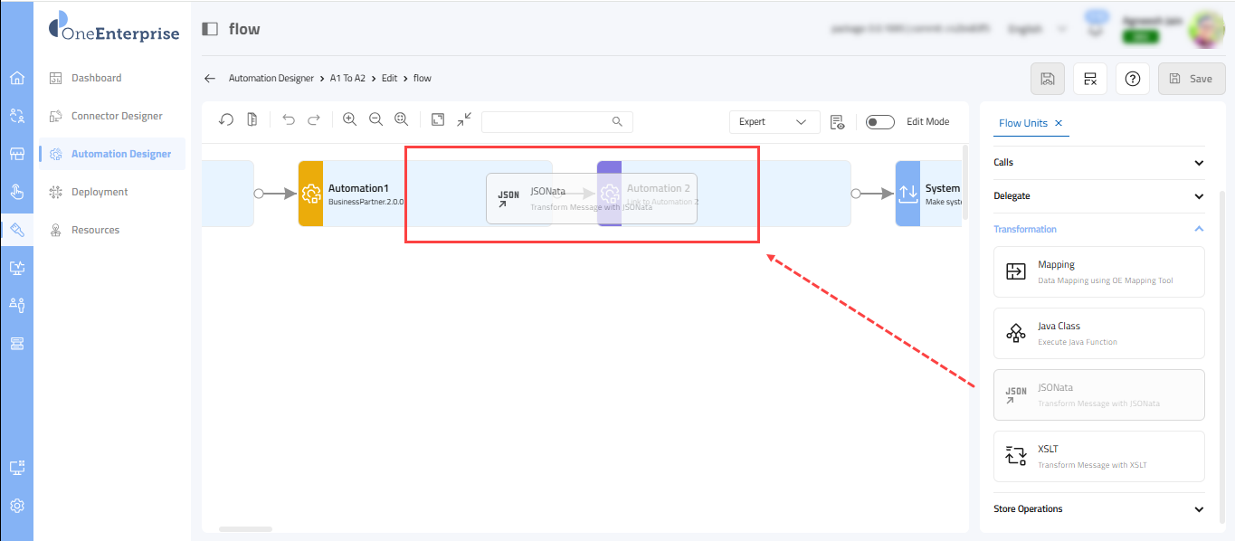Click the search field in canvas toolbar
Screen dimensions: 1235x541
click(x=547, y=121)
